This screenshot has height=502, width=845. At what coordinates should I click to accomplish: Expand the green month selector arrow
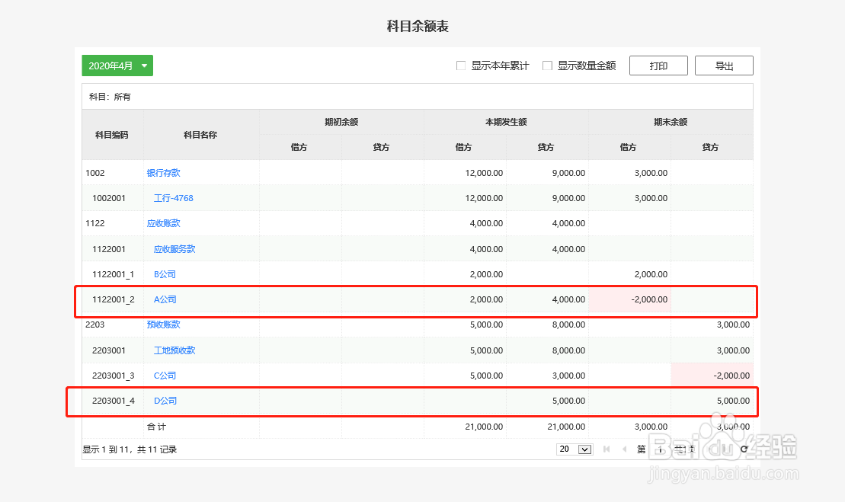144,66
